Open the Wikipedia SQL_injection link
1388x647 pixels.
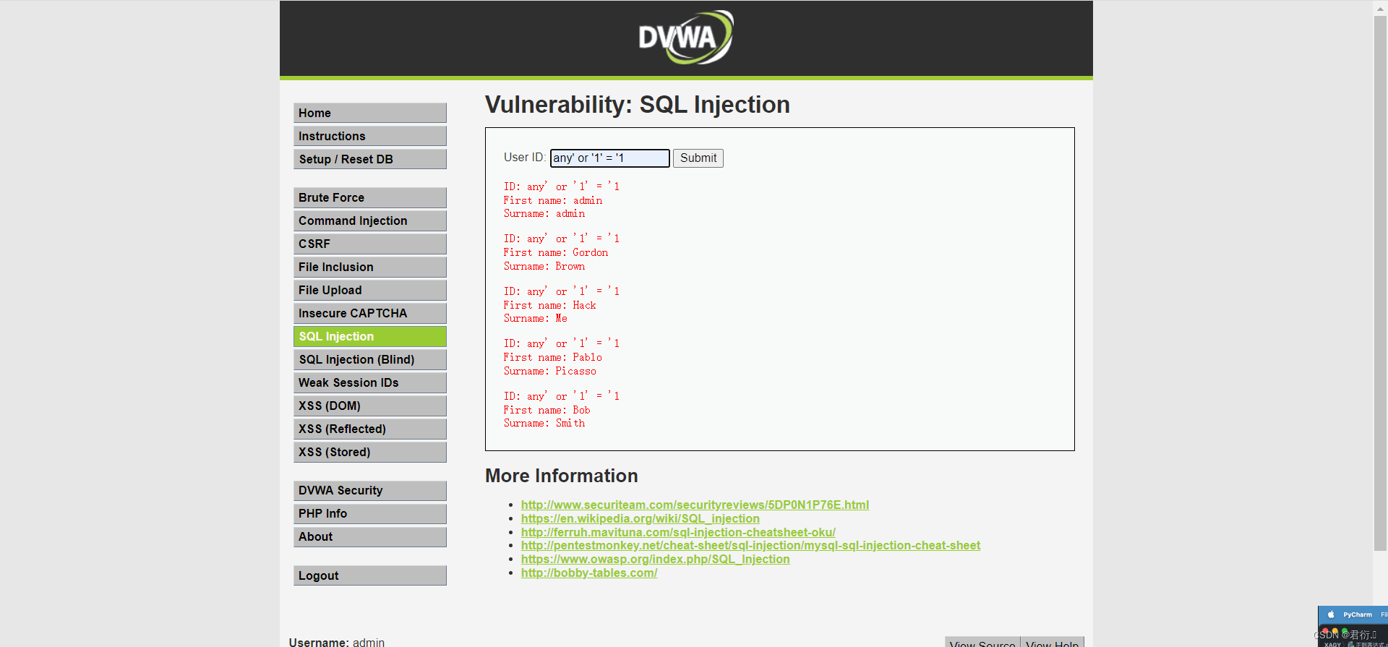pyautogui.click(x=640, y=518)
